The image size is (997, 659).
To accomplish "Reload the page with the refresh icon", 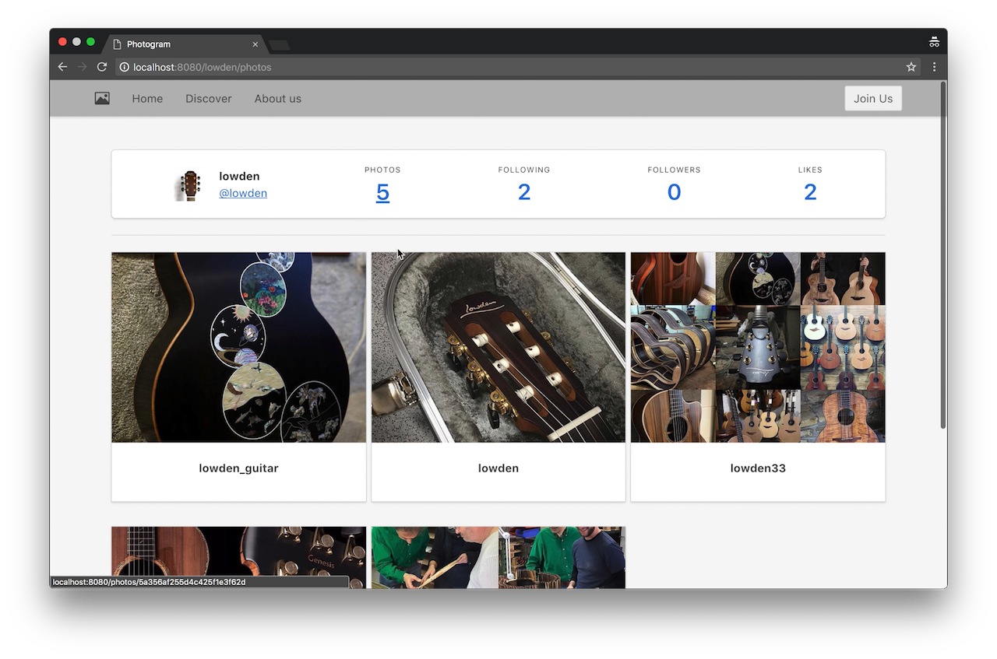I will [x=102, y=67].
